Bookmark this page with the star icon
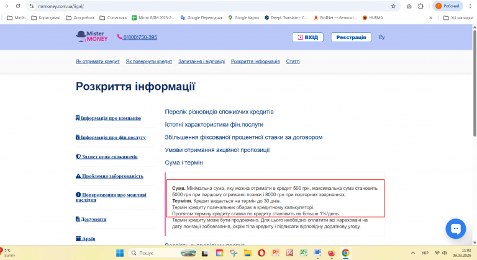 click(393, 6)
